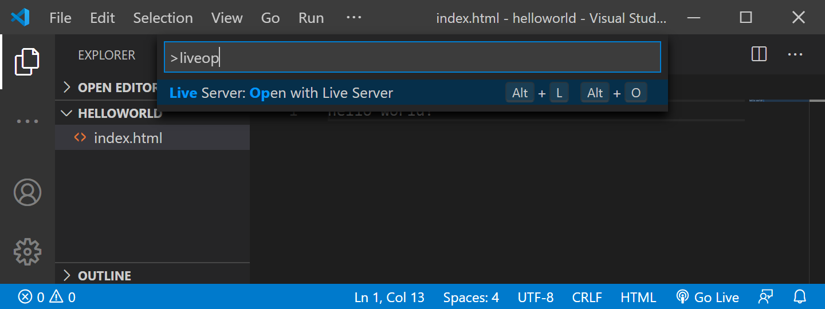The height and width of the screenshot is (309, 825).
Task: Change the HTML language mode
Action: 638,297
